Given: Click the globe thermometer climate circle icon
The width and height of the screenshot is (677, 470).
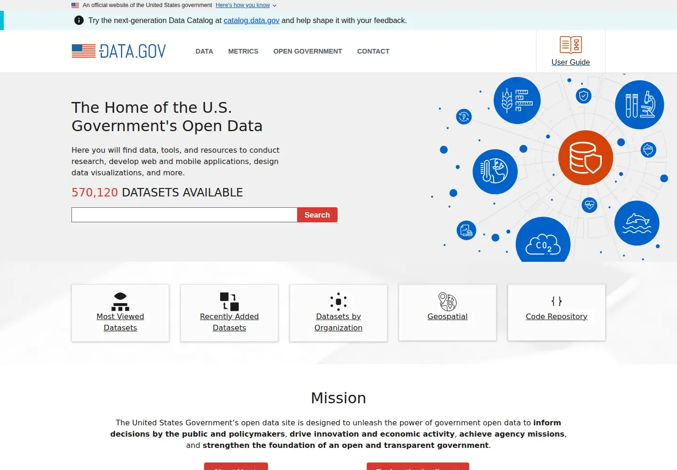Looking at the screenshot, I should click(495, 172).
